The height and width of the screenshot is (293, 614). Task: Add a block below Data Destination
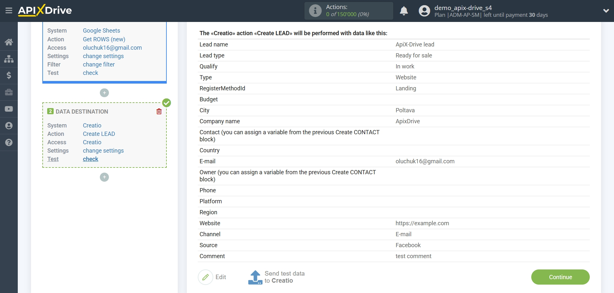(x=104, y=177)
